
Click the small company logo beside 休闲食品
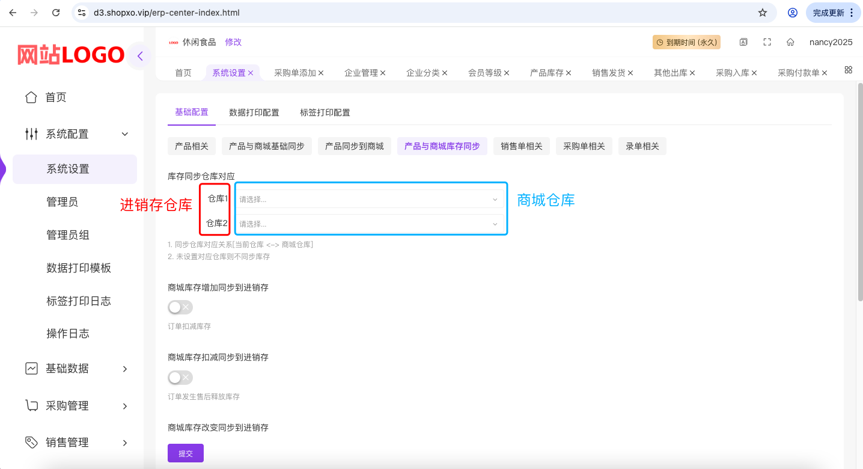tap(173, 42)
